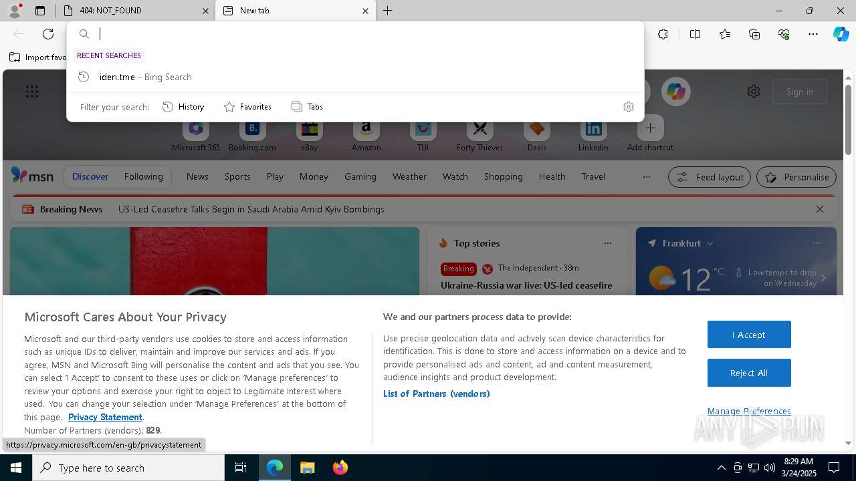The width and height of the screenshot is (856, 481).
Task: Open the Gaming category
Action: [360, 176]
